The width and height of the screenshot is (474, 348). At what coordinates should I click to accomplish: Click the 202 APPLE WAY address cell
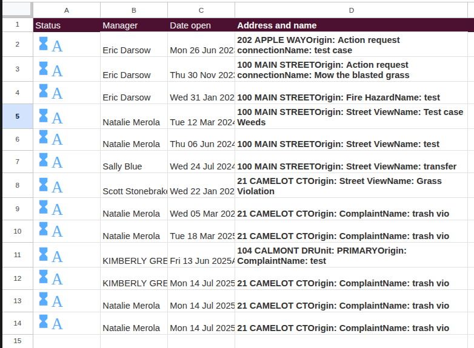[x=351, y=44]
